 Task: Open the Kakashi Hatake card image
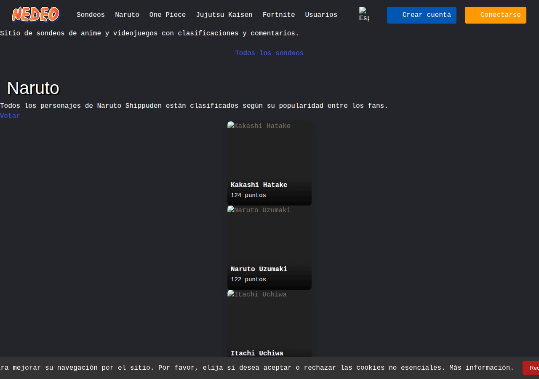click(x=269, y=163)
